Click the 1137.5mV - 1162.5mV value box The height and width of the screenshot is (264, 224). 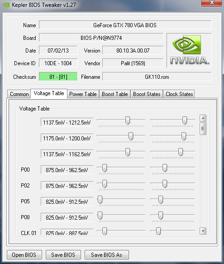(67, 154)
